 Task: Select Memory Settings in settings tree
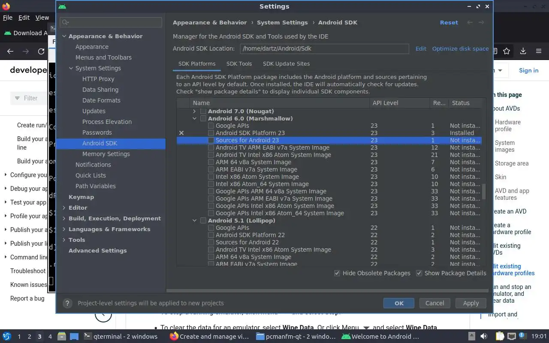[106, 154]
